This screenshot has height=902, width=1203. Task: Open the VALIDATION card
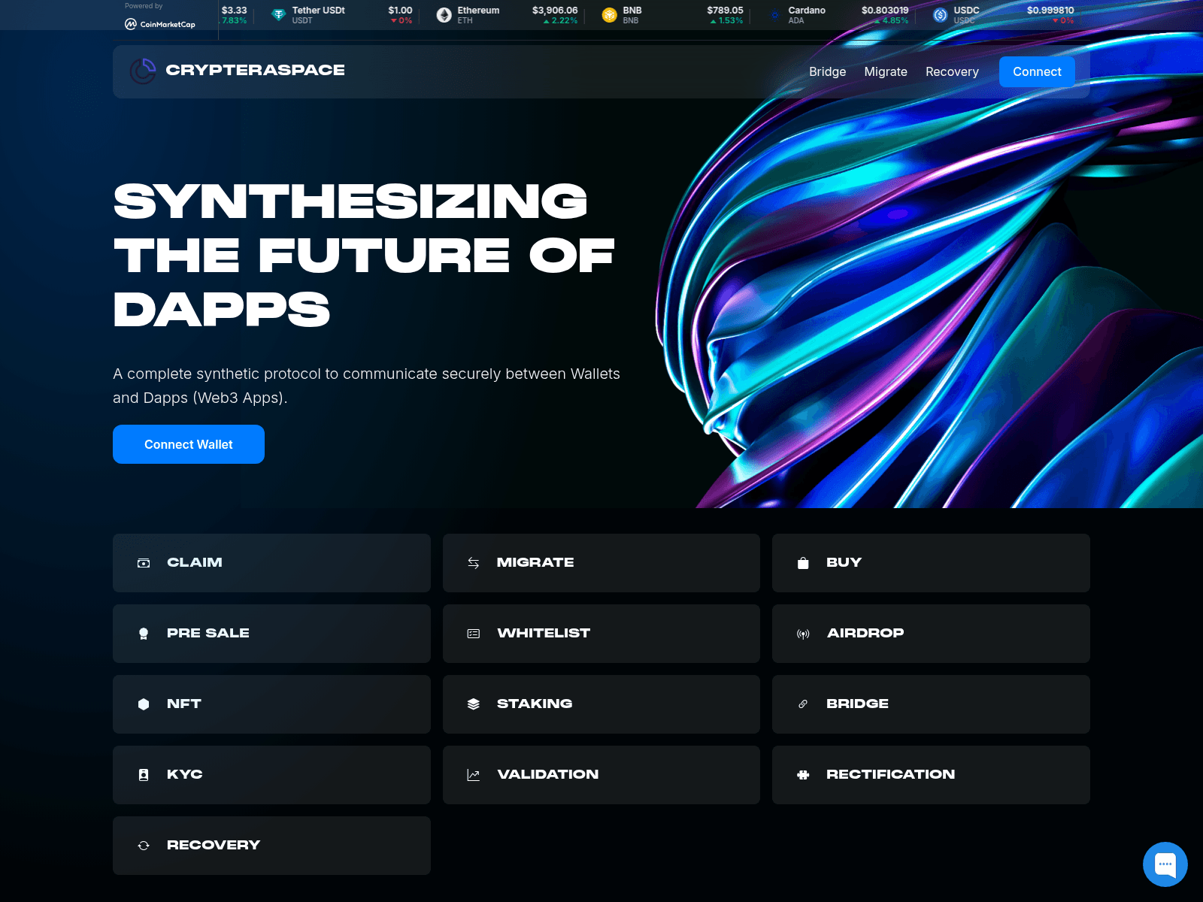(x=601, y=775)
